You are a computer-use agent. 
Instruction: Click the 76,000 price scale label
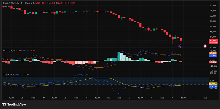213,5
